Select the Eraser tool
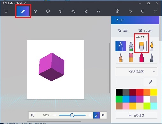 tap(131, 58)
